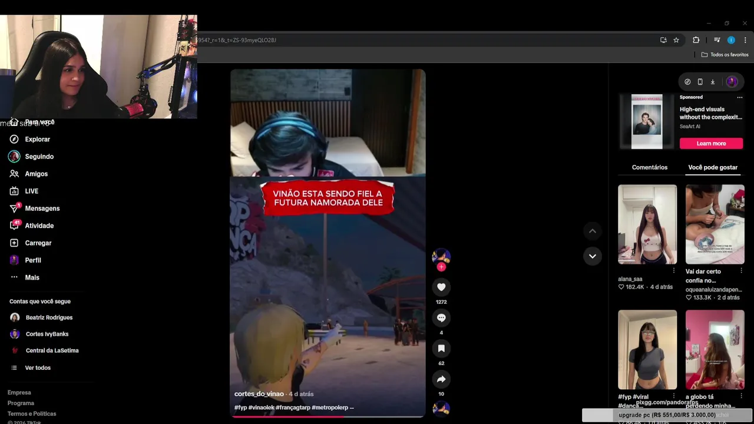Image resolution: width=754 pixels, height=424 pixels.
Task: Seek using the video progress bar
Action: point(328,416)
